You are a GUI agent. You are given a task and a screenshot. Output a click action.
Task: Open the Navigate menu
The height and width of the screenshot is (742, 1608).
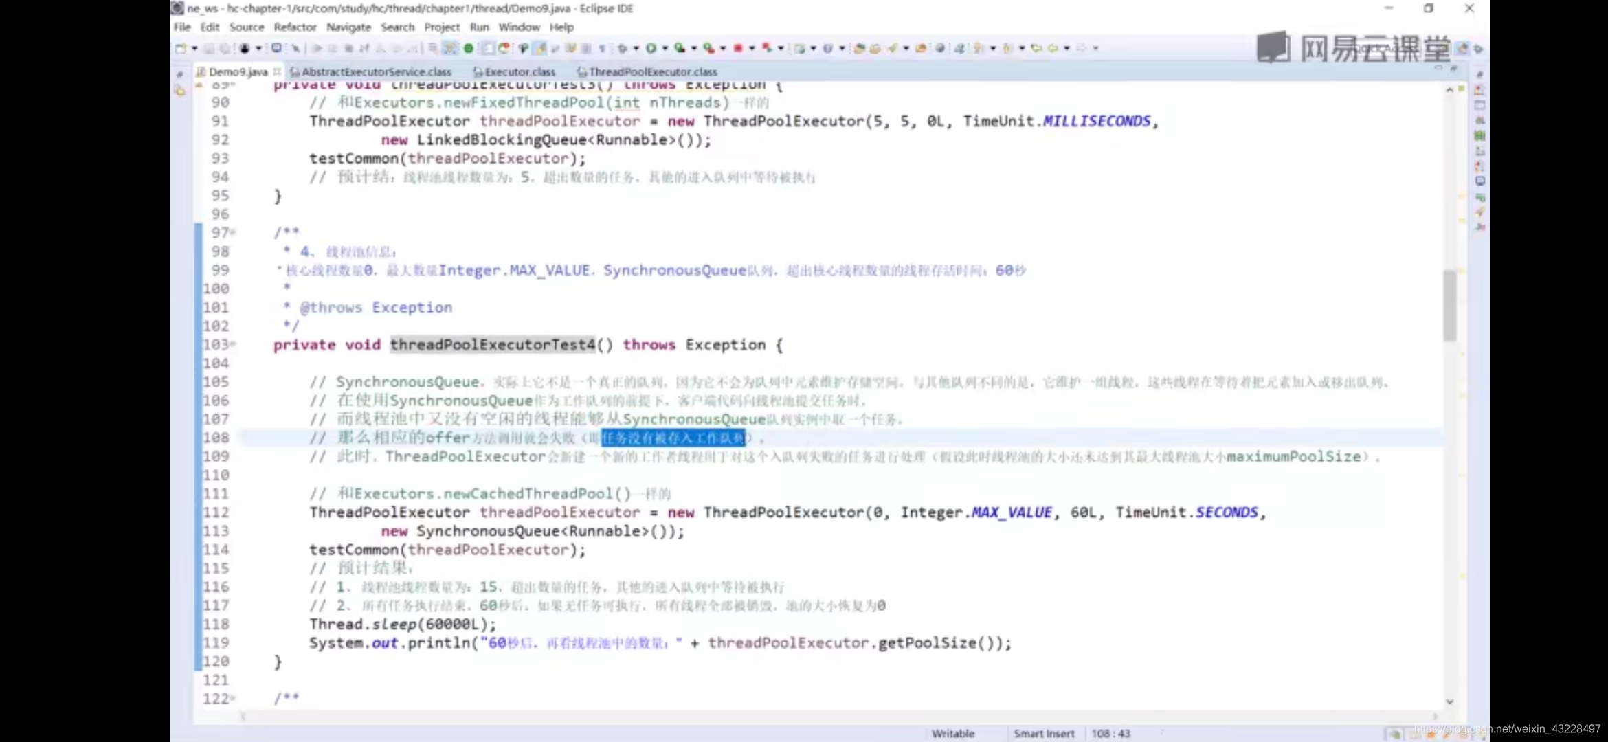tap(348, 27)
